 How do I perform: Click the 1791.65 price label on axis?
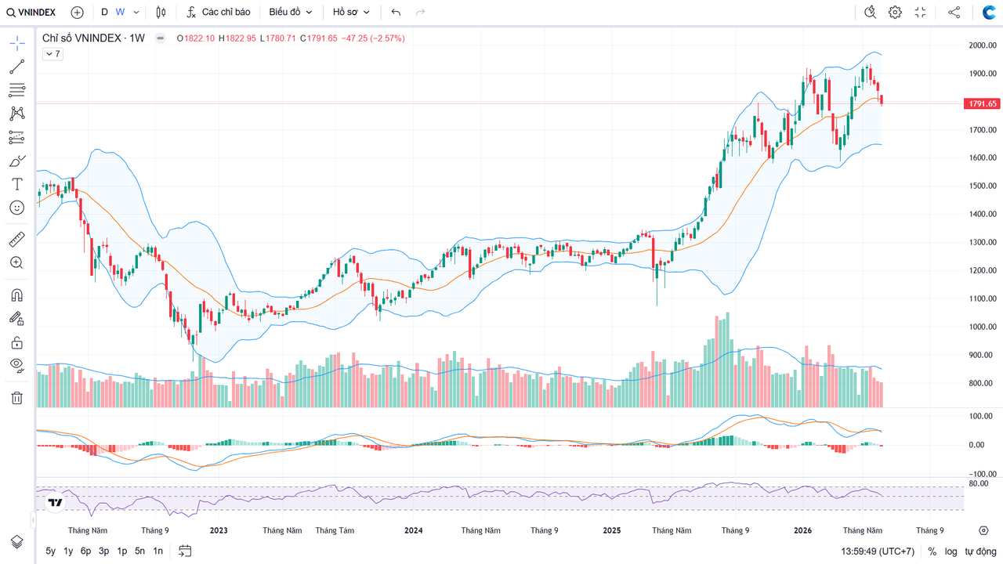click(x=982, y=103)
